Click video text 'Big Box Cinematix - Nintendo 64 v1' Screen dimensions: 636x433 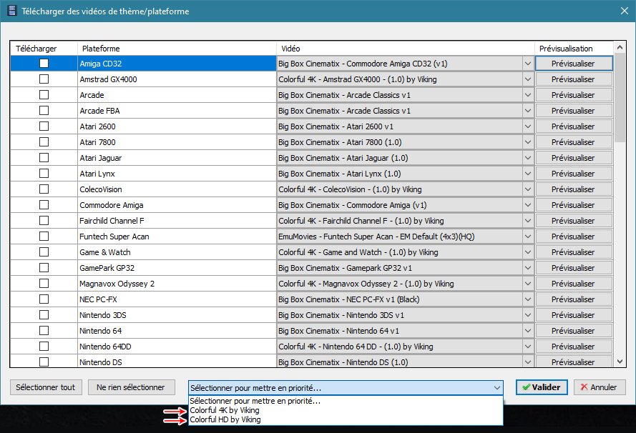[338, 331]
